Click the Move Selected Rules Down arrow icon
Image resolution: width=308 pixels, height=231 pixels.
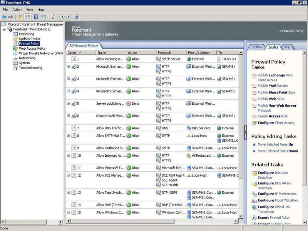coord(254,151)
